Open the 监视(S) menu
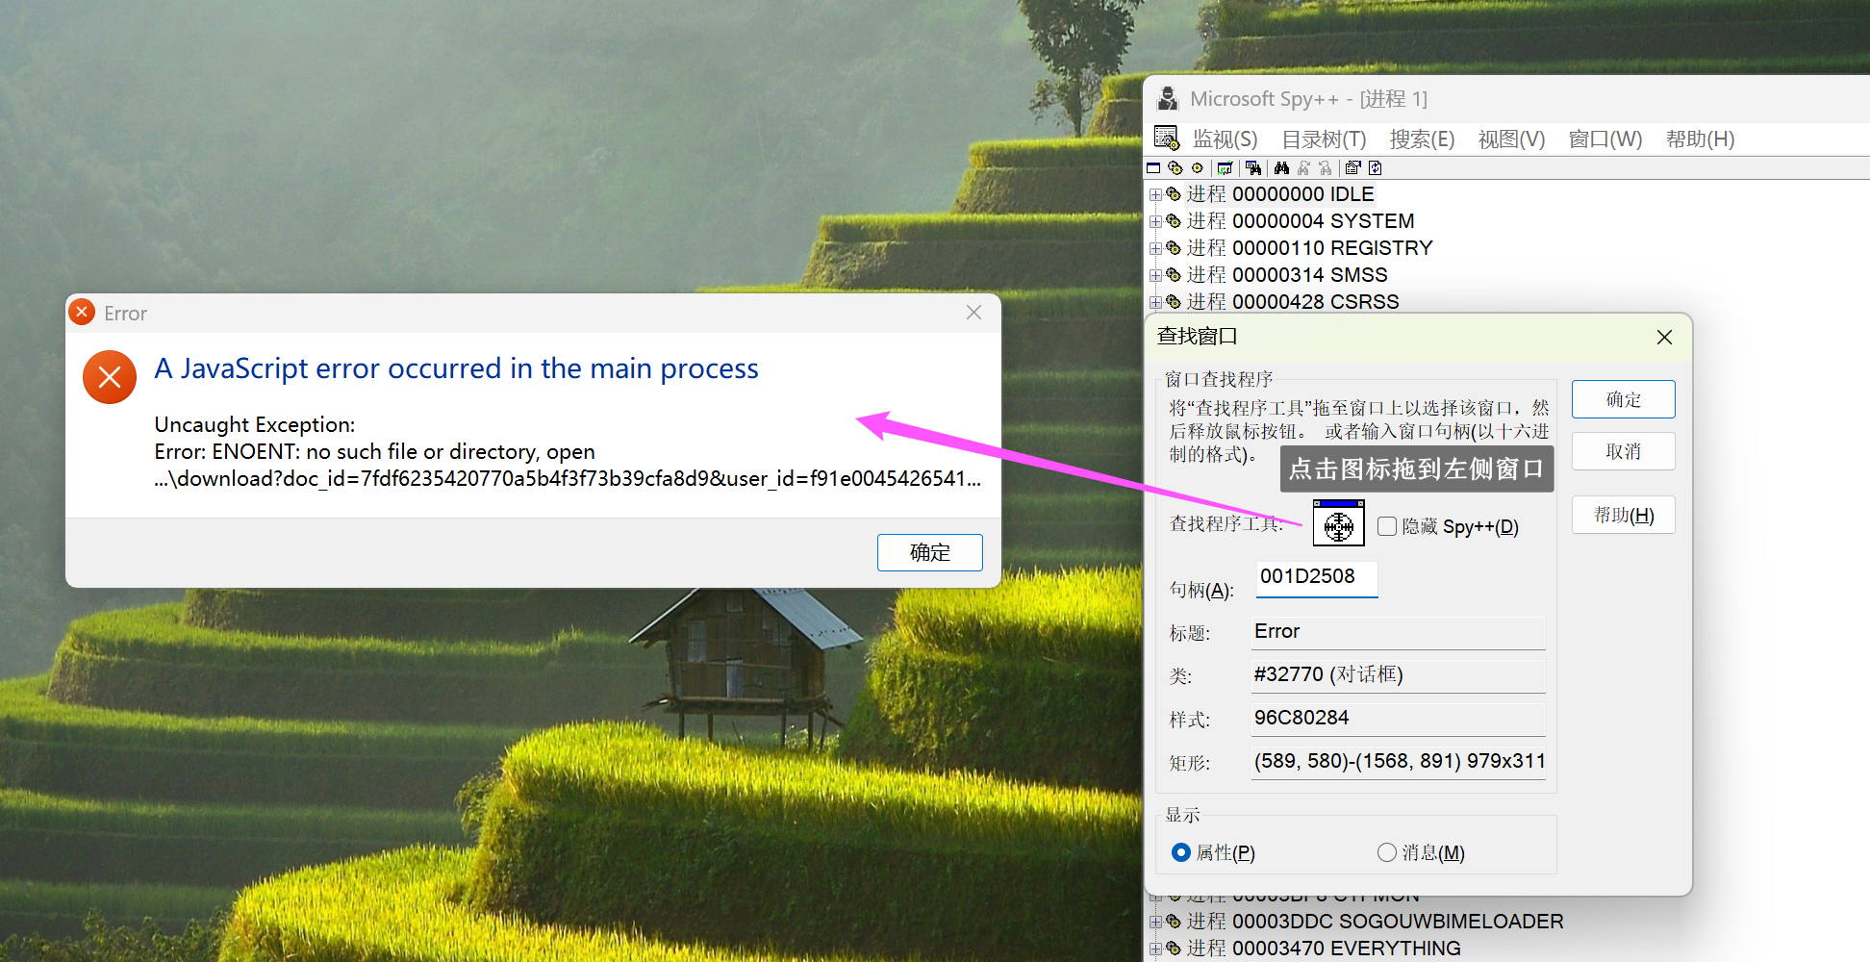Screen dimensions: 1870x962 tap(1225, 139)
